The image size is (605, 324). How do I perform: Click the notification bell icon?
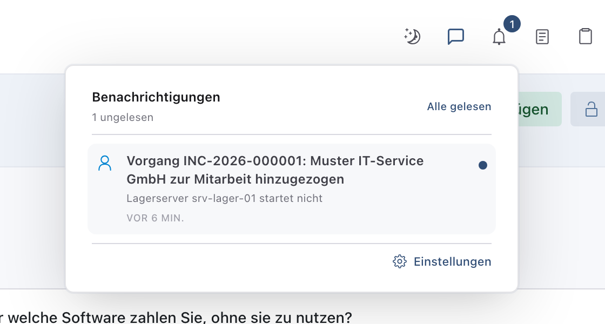tap(499, 37)
